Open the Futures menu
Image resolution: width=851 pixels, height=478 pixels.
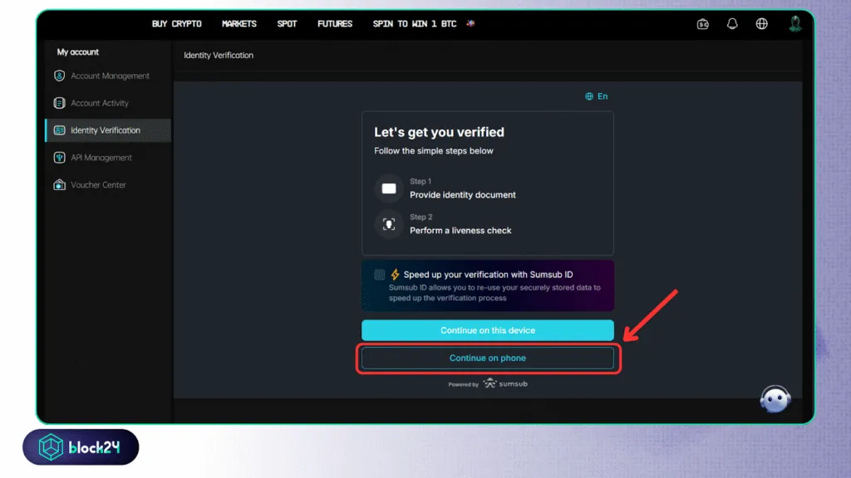tap(334, 24)
